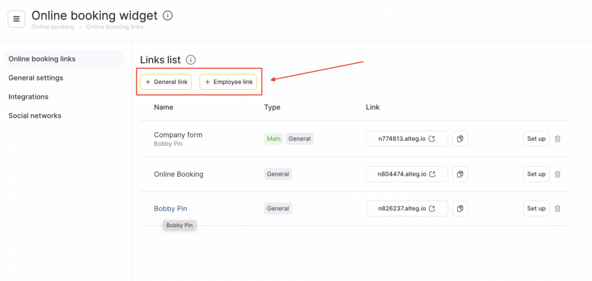The width and height of the screenshot is (592, 281).
Task: Click the Bobby Pin name link
Action: pos(170,208)
